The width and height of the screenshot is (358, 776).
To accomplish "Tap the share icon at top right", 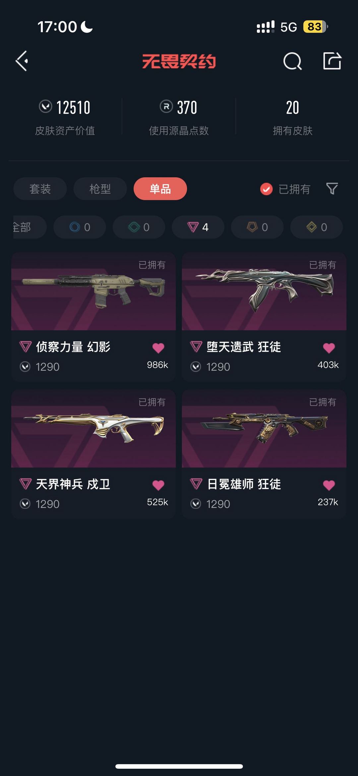I will pos(332,61).
